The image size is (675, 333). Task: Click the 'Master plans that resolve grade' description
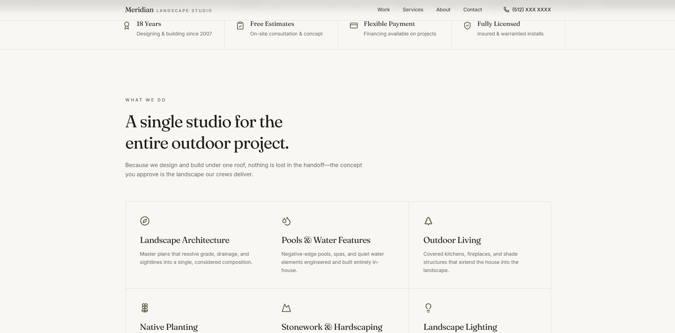196,258
